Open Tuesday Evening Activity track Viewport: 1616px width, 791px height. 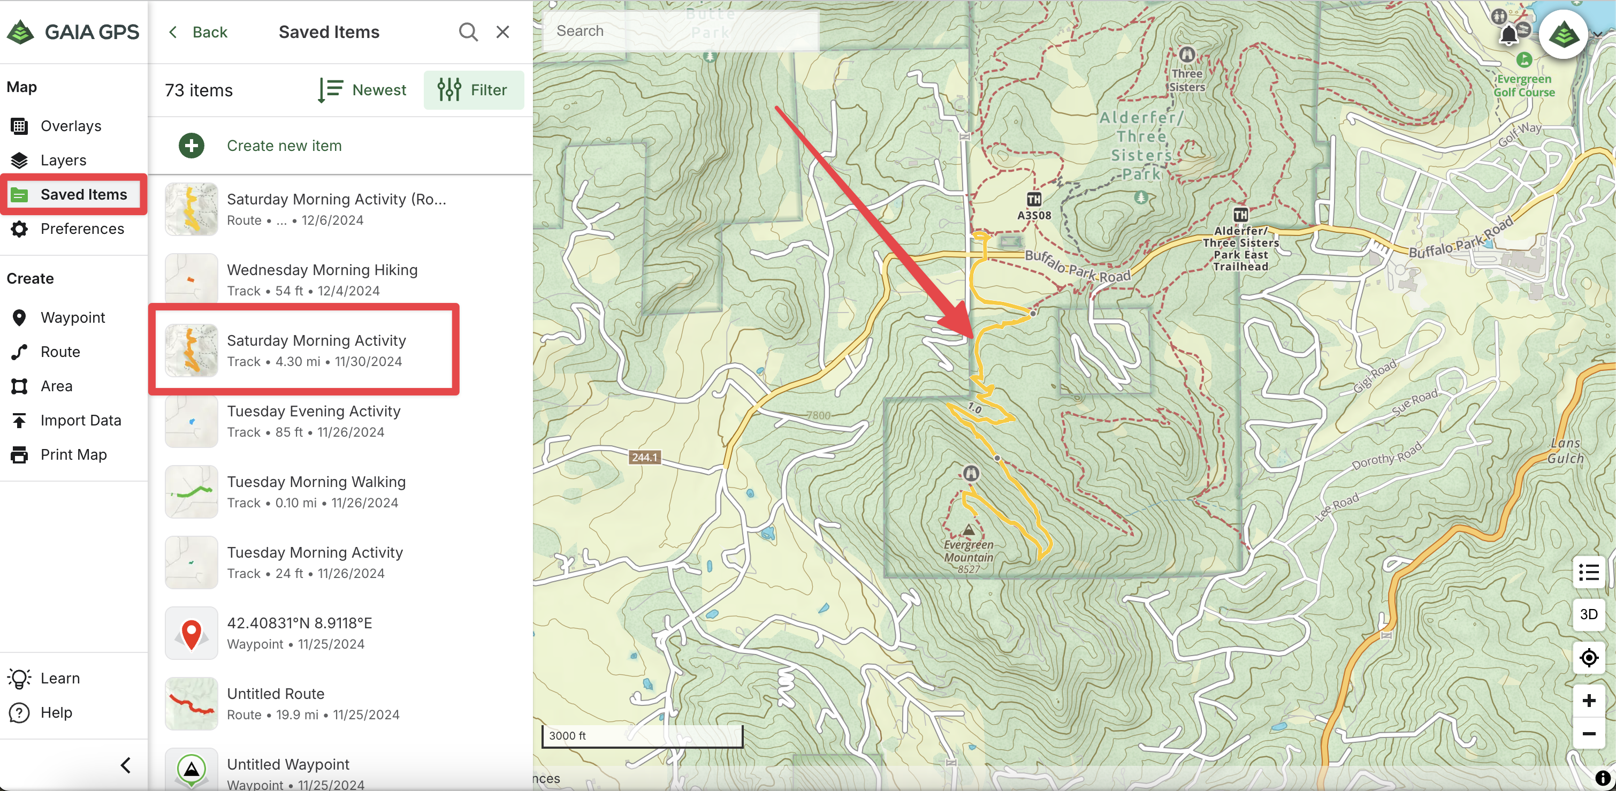click(x=340, y=422)
